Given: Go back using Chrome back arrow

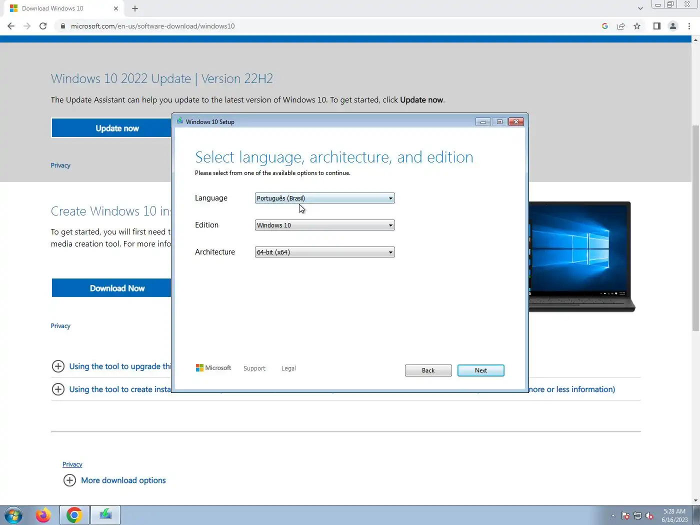Looking at the screenshot, I should (x=11, y=26).
